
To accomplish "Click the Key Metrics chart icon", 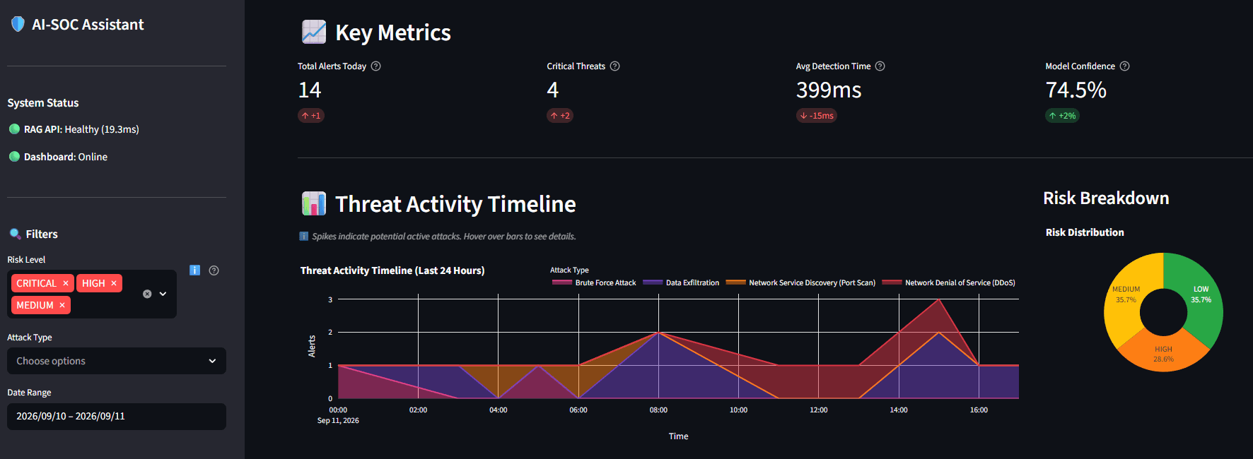I will pos(314,32).
